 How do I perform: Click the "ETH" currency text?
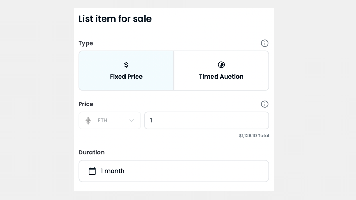103,120
